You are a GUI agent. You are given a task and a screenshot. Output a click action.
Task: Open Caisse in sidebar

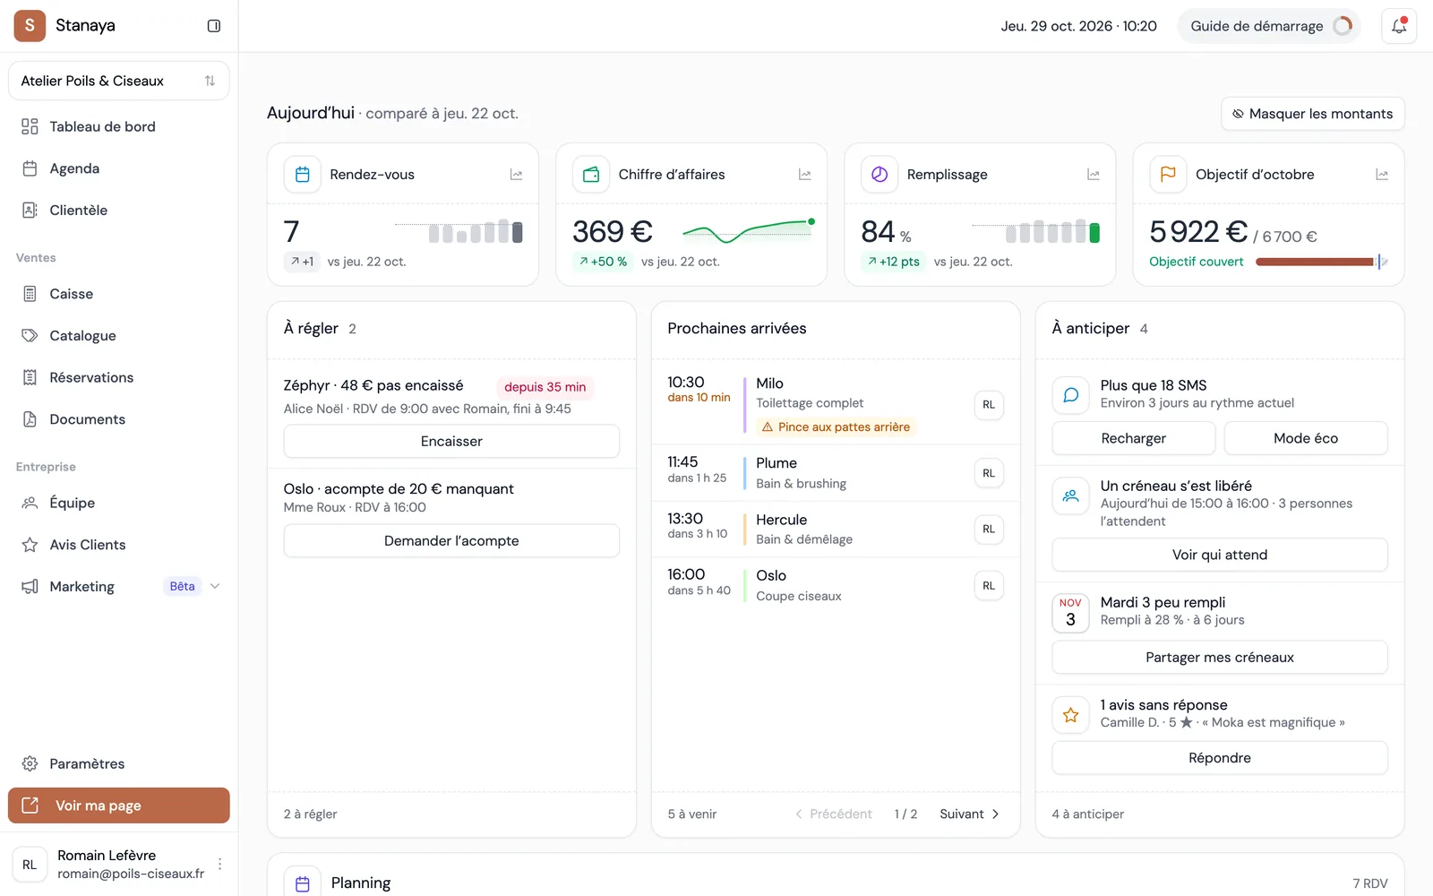119,294
